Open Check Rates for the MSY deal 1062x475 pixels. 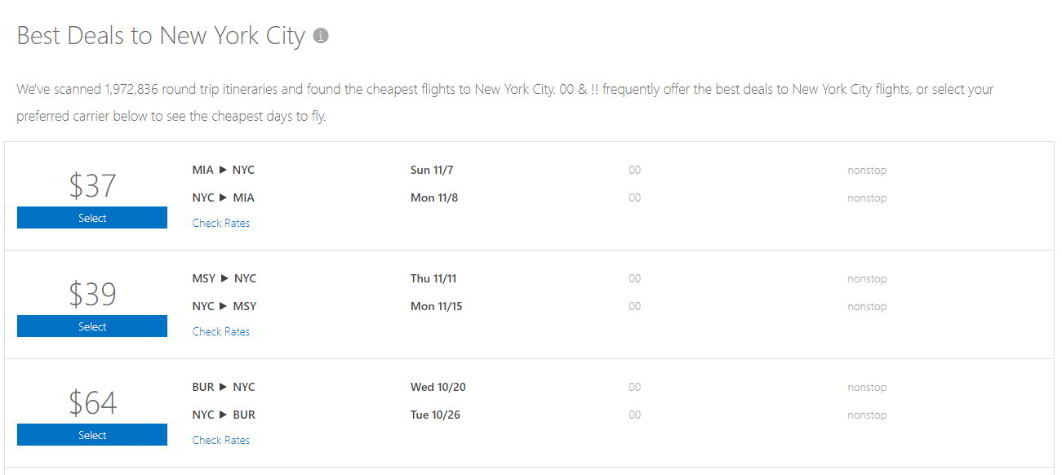(220, 331)
